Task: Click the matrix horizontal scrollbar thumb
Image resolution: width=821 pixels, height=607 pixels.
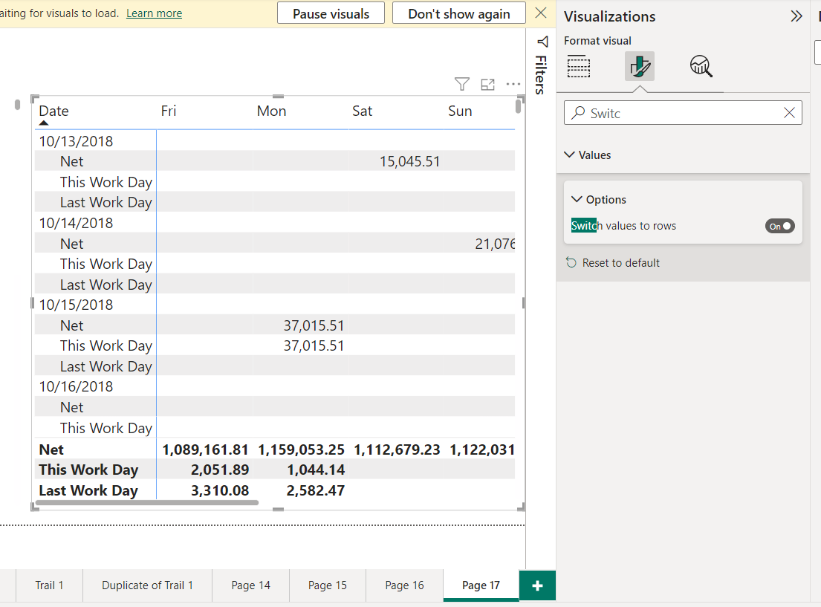Action: pos(147,503)
